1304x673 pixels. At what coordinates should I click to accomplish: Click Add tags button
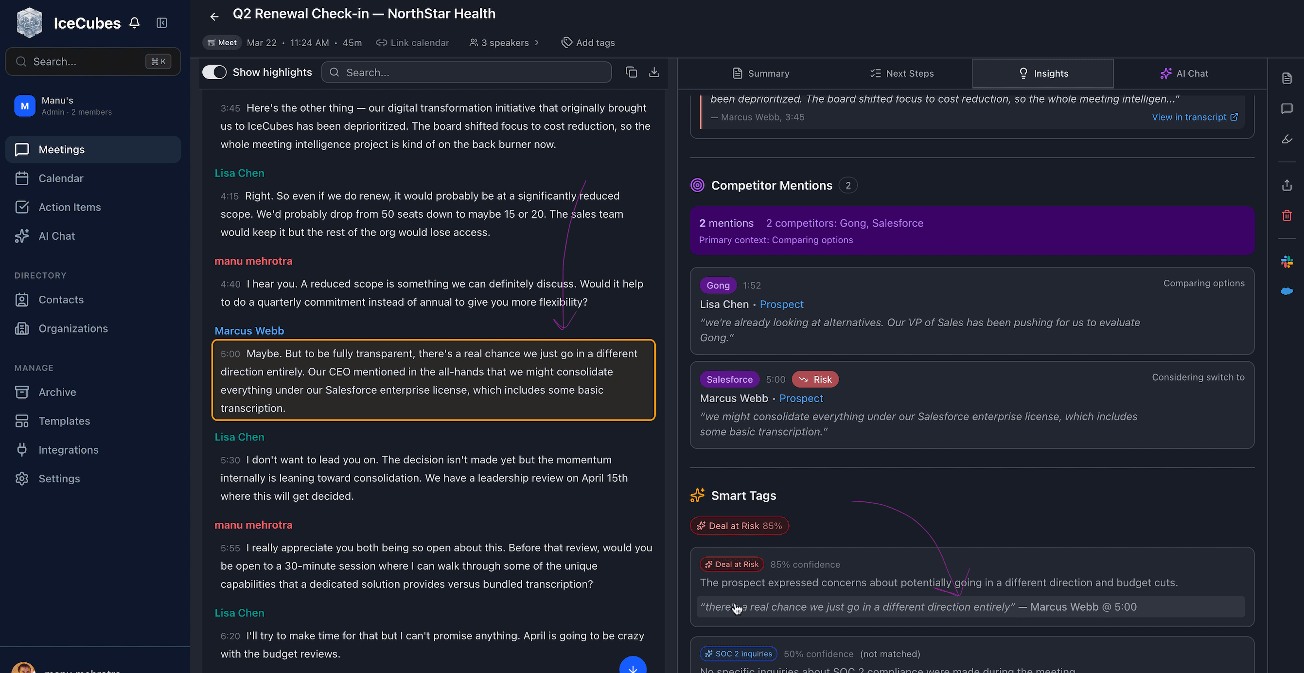(x=588, y=42)
